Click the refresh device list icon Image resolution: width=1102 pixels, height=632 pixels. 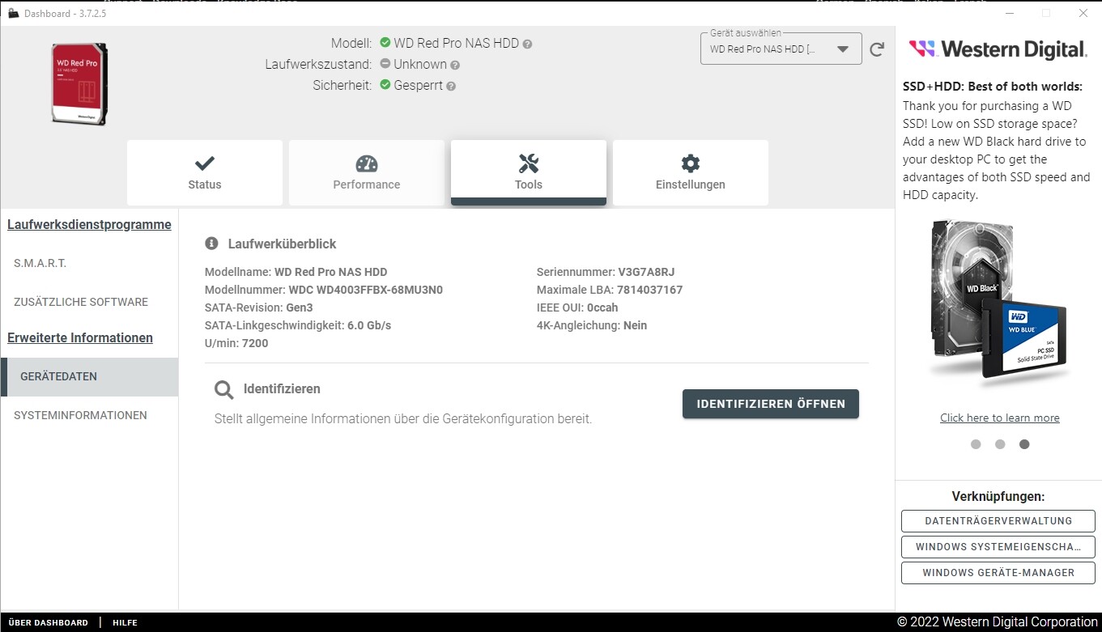coord(877,49)
